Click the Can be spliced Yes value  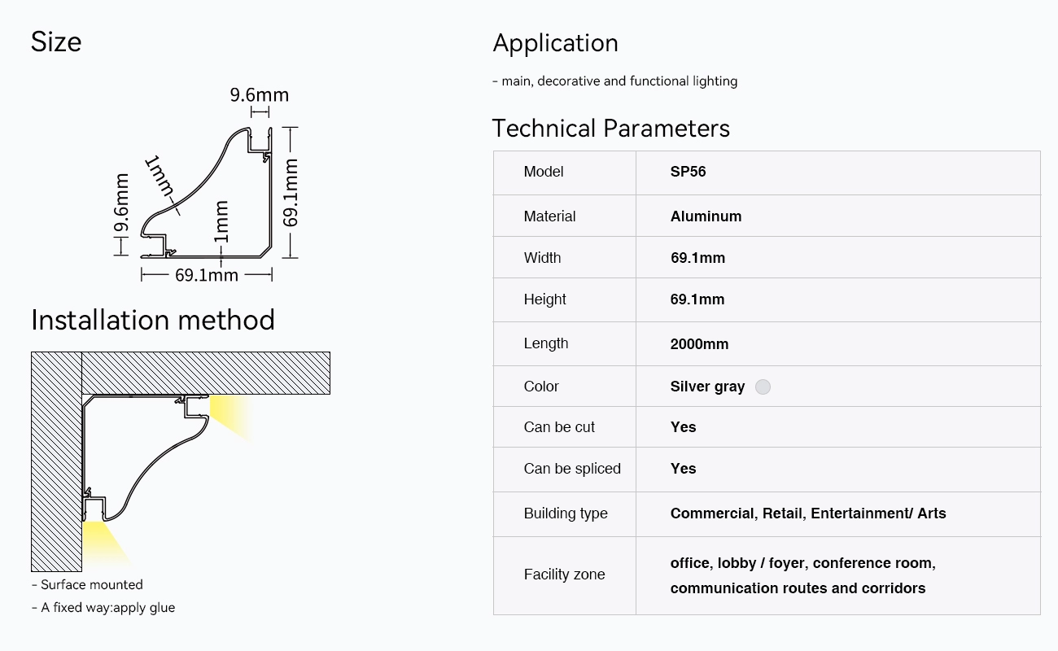[x=684, y=469]
